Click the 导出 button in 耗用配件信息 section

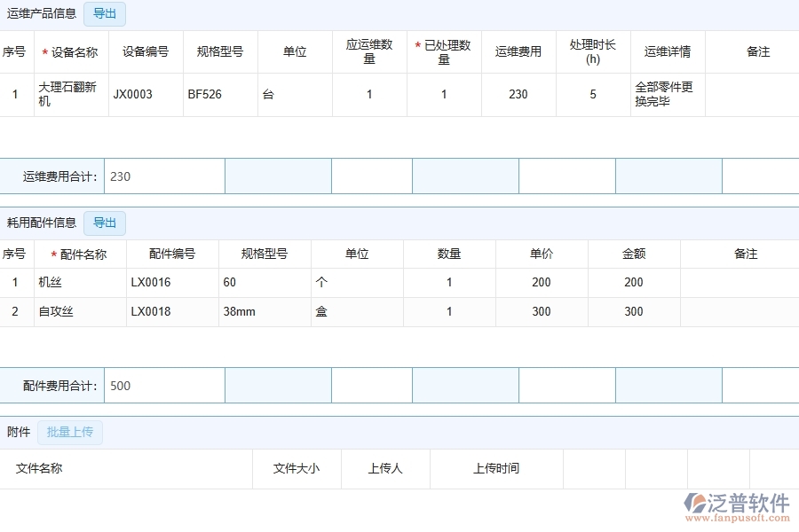pyautogui.click(x=104, y=223)
